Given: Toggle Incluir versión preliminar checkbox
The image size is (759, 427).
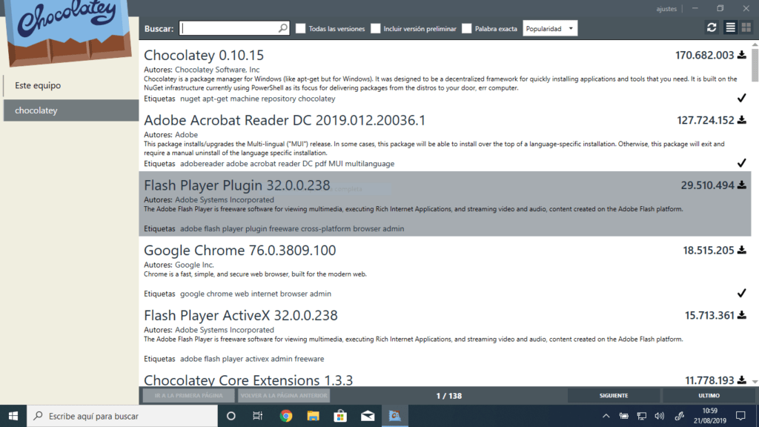Looking at the screenshot, I should [x=376, y=29].
